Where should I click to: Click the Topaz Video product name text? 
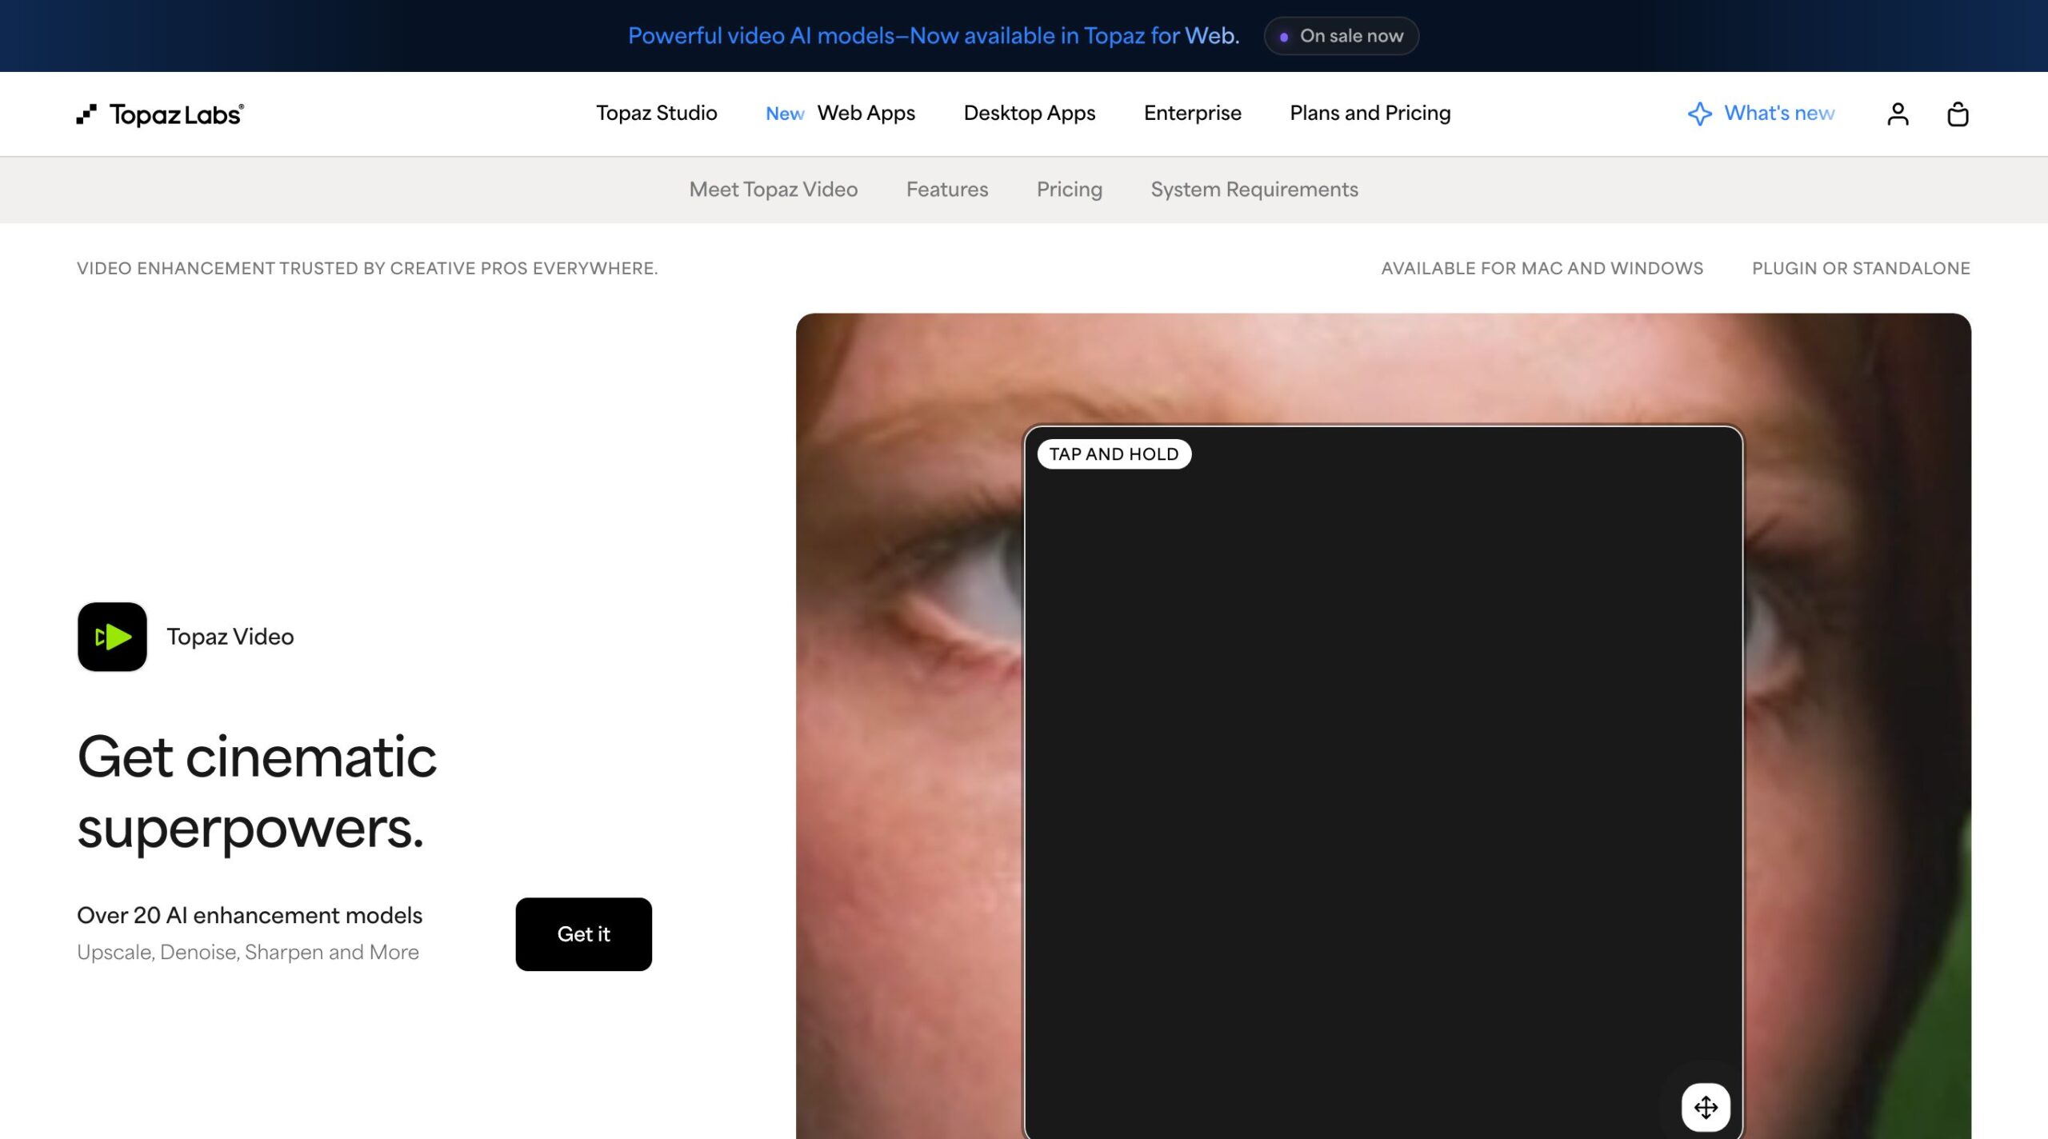pyautogui.click(x=230, y=637)
